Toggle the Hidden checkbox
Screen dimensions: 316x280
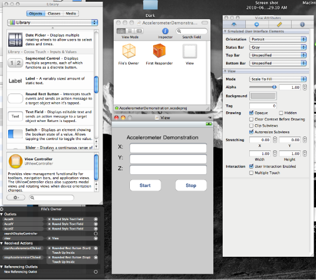pos(281,113)
